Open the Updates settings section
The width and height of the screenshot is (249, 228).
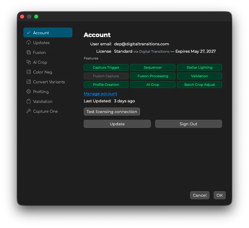click(x=41, y=43)
